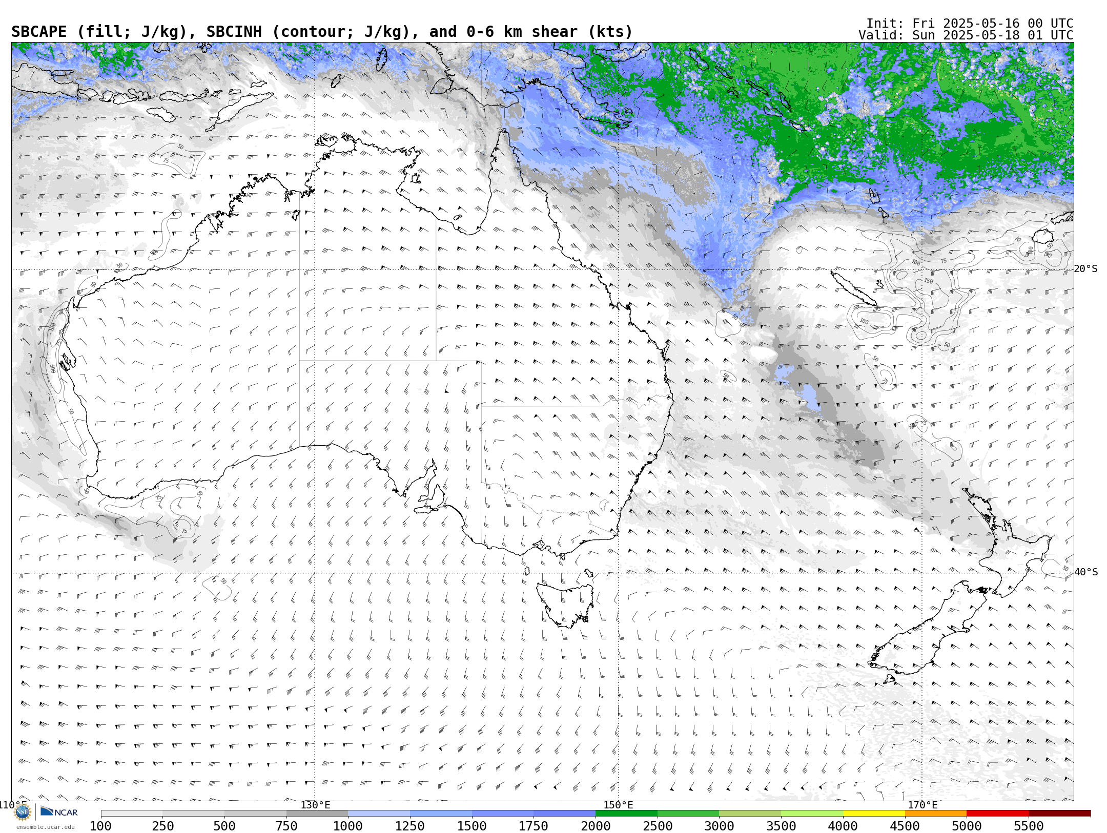Click the NCAR logo

[59, 811]
